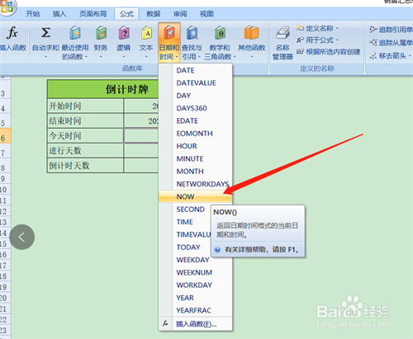The height and width of the screenshot is (339, 413).
Task: Choose DAYS360 from the function list
Action: (196, 108)
